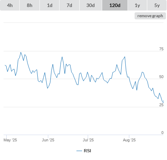Click the Jul '25 axis label
The width and height of the screenshot is (167, 160).
click(x=88, y=140)
